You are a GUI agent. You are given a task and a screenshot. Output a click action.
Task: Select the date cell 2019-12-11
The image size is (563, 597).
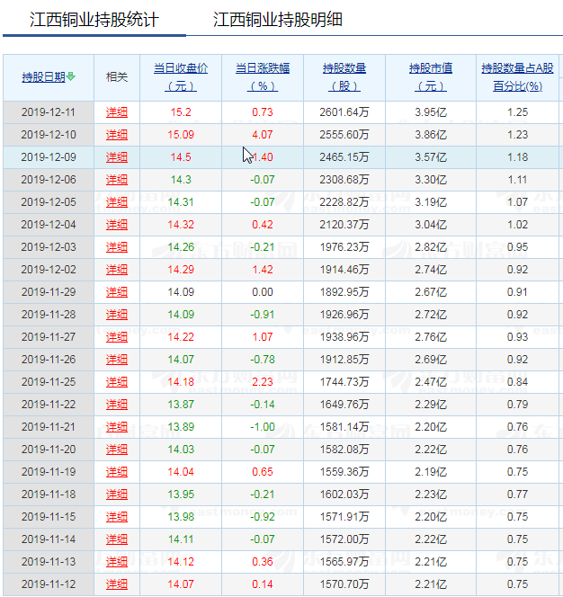click(49, 112)
